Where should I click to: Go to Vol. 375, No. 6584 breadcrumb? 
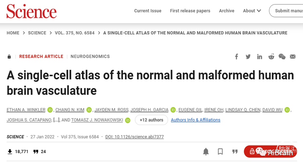coord(75,33)
